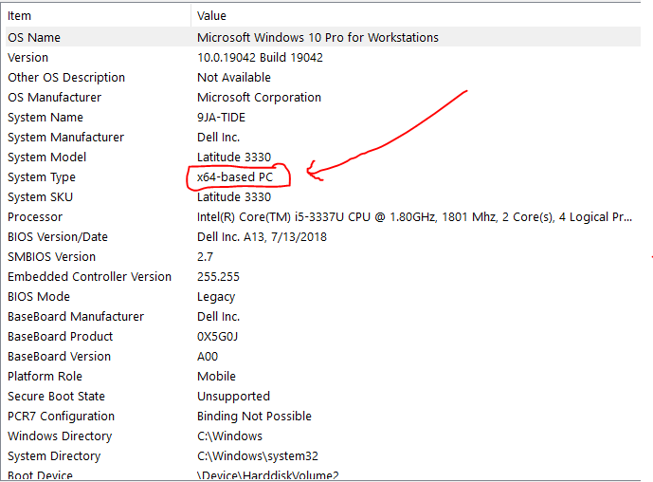
Task: Select the OS Manufacturer row
Action: [54, 98]
